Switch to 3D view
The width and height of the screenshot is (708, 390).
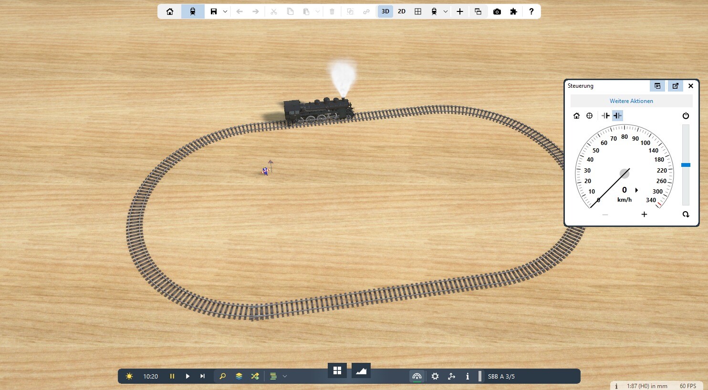click(x=385, y=11)
